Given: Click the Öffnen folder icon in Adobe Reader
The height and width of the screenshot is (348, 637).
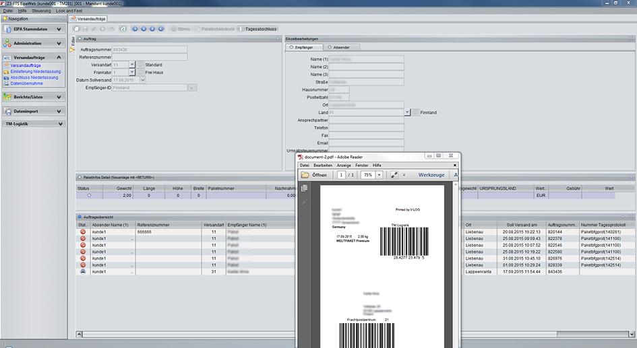Looking at the screenshot, I should pyautogui.click(x=305, y=175).
